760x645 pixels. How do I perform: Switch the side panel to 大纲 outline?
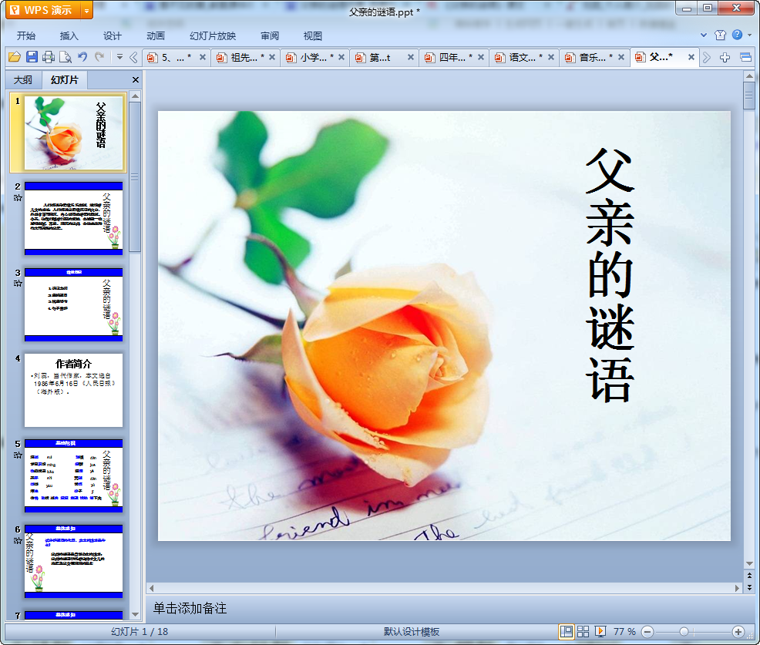pyautogui.click(x=23, y=80)
